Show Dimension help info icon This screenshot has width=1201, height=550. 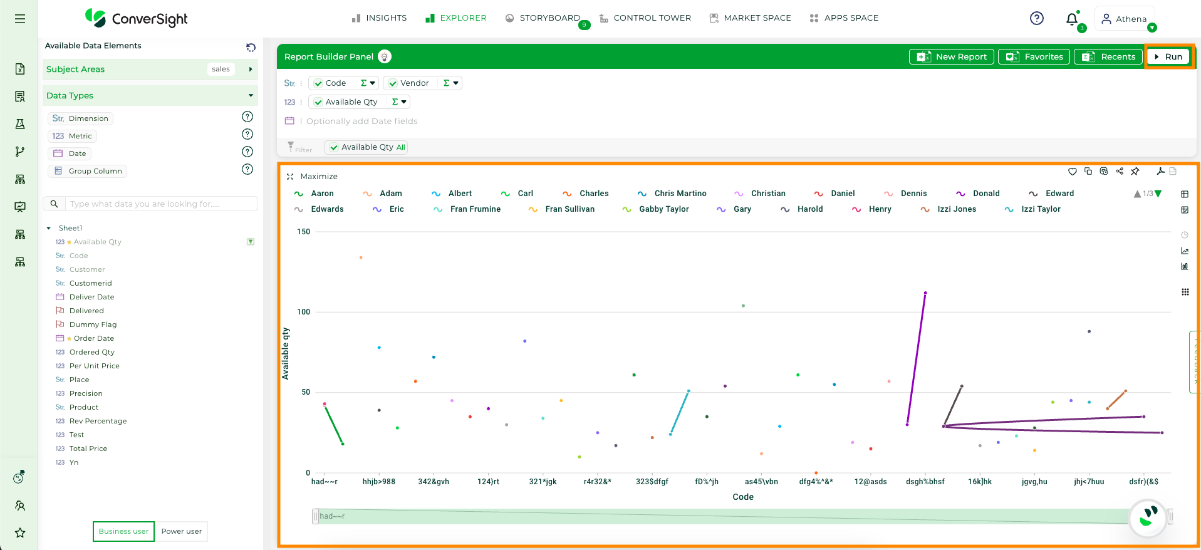[247, 117]
